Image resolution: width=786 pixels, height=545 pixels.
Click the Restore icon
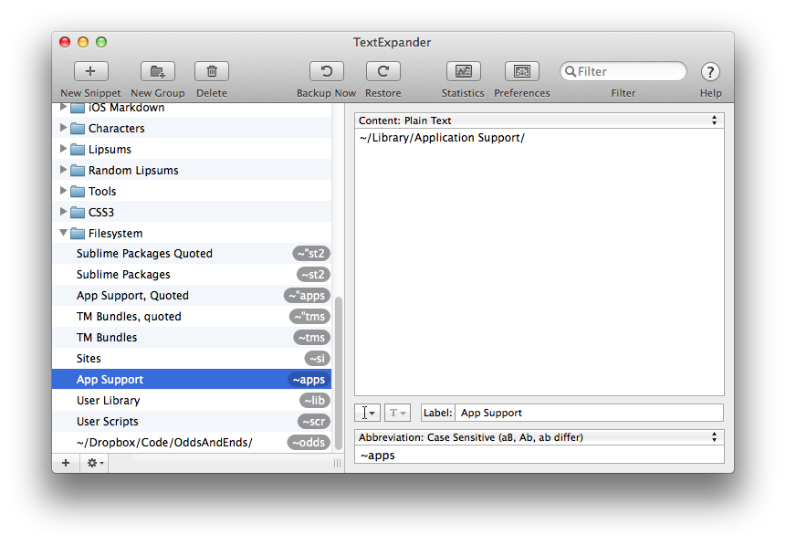383,71
